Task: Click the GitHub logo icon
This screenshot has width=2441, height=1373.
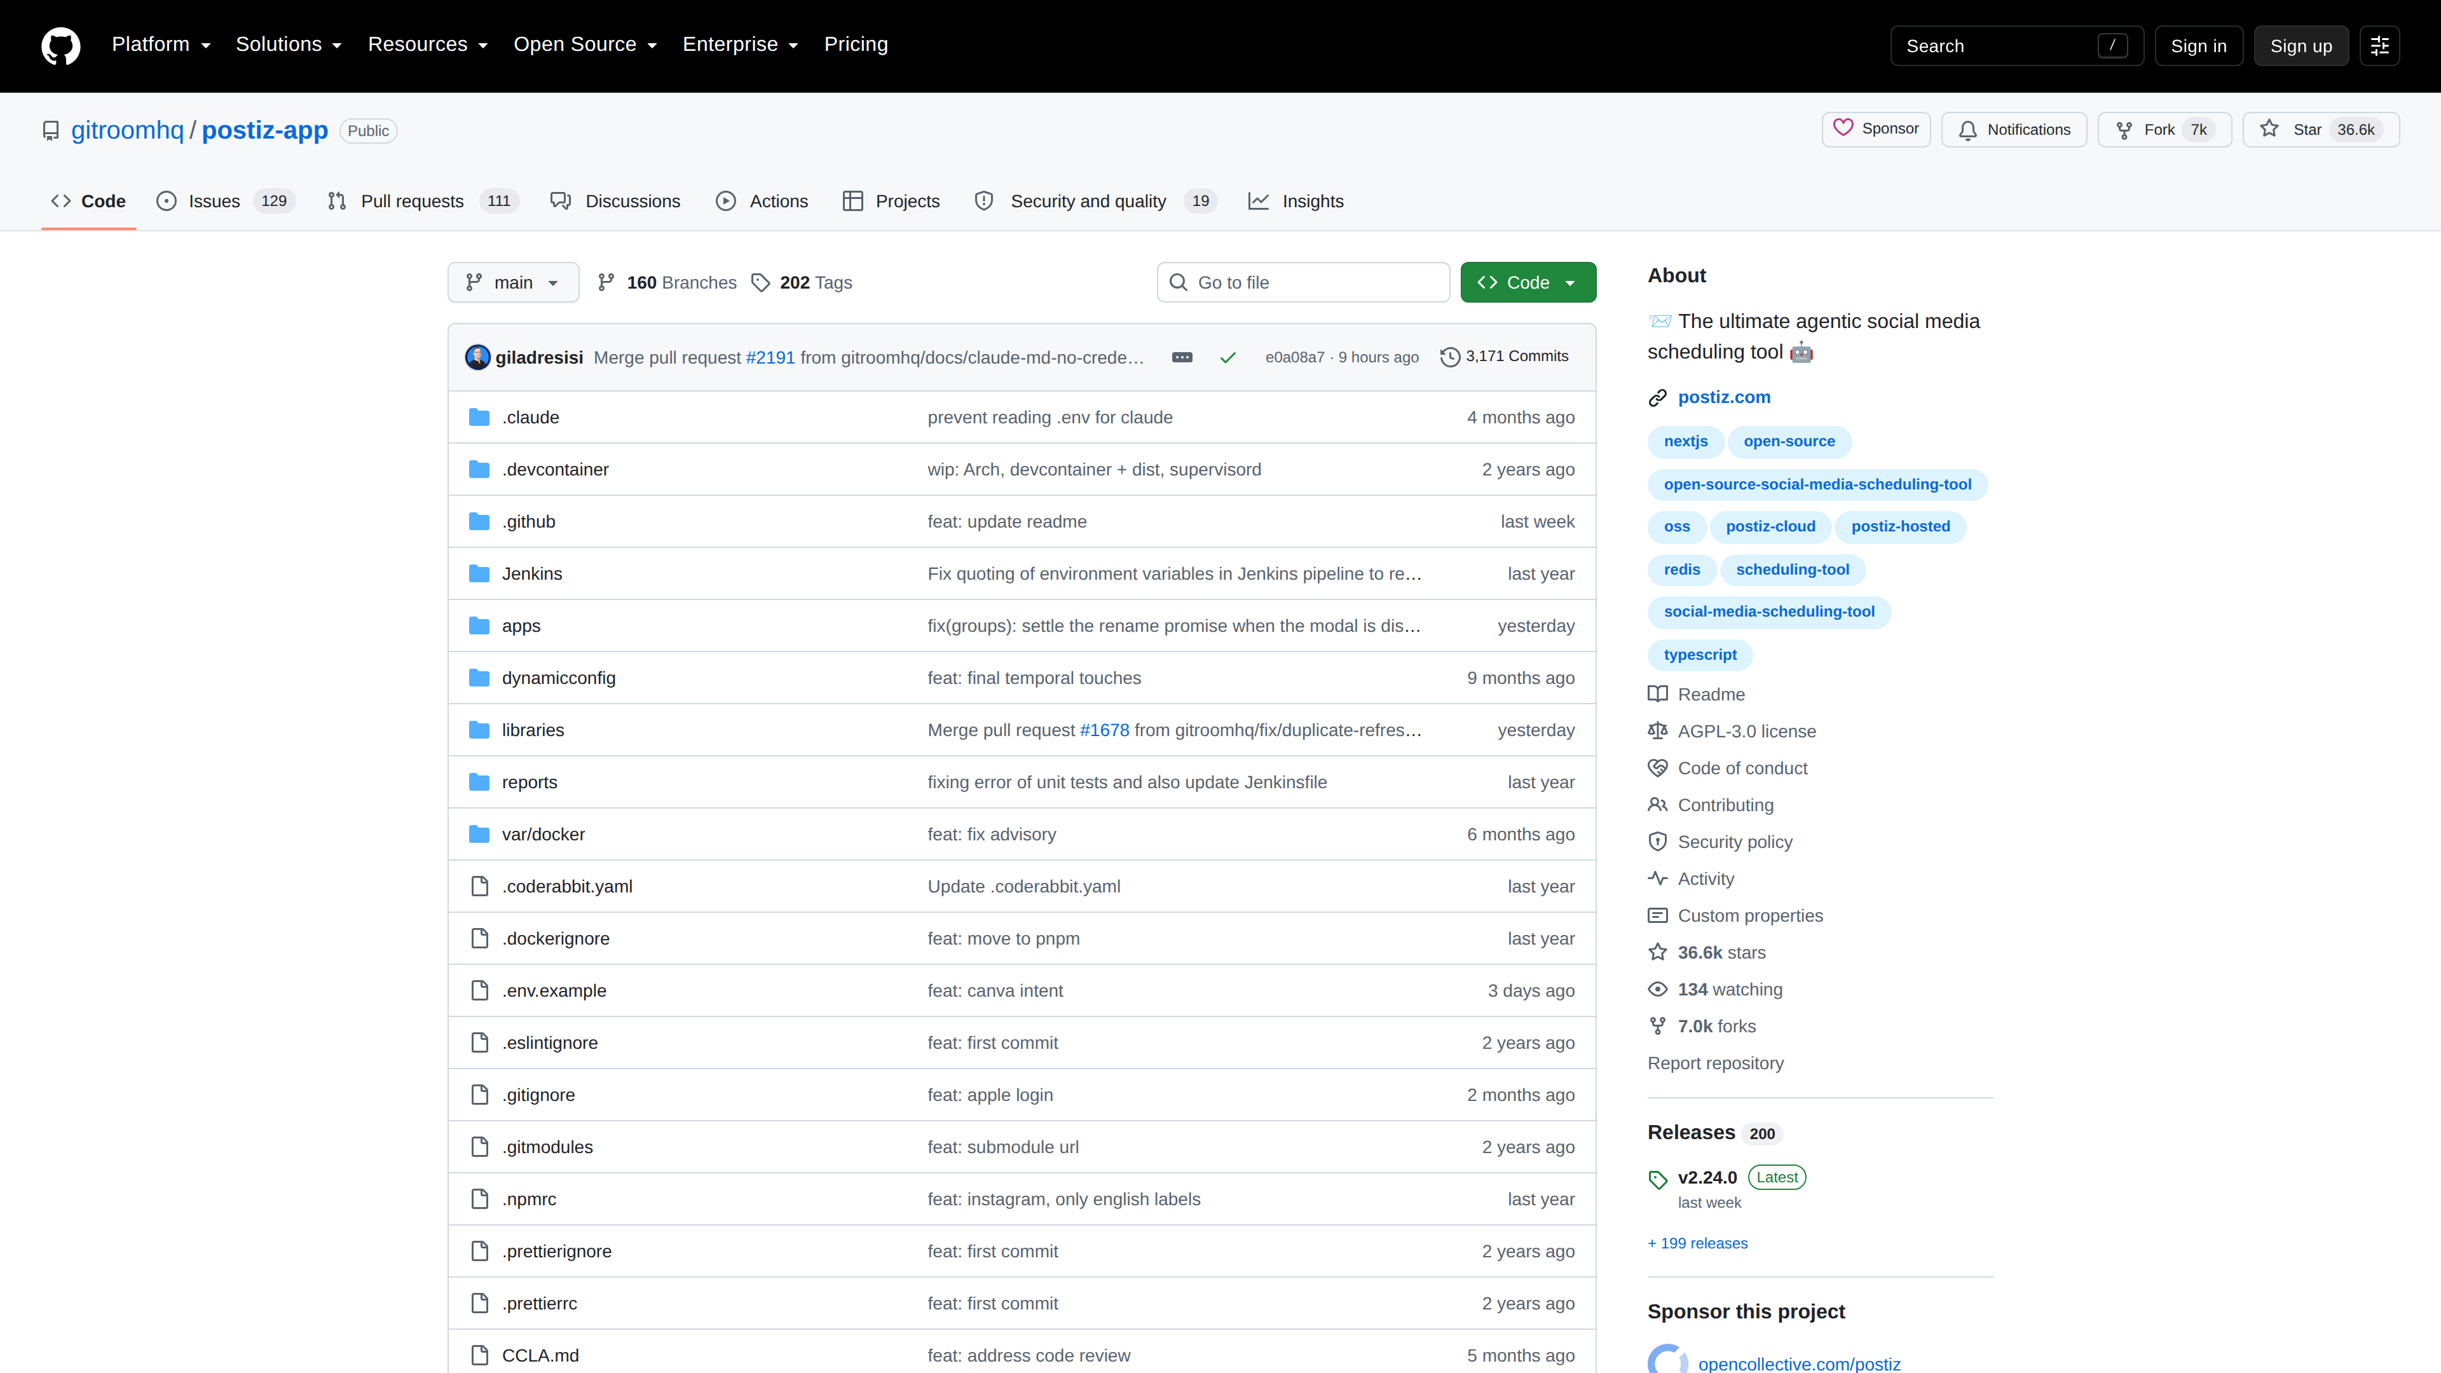Action: click(x=60, y=46)
